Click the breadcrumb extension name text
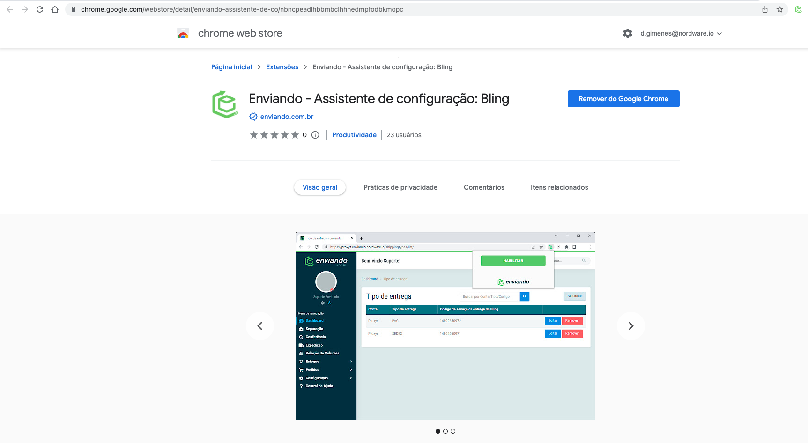 click(x=382, y=67)
